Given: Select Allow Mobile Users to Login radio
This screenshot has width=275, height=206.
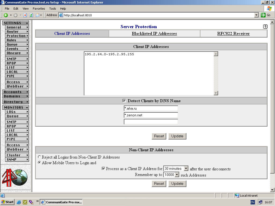Looking at the screenshot, I should coord(39,163).
